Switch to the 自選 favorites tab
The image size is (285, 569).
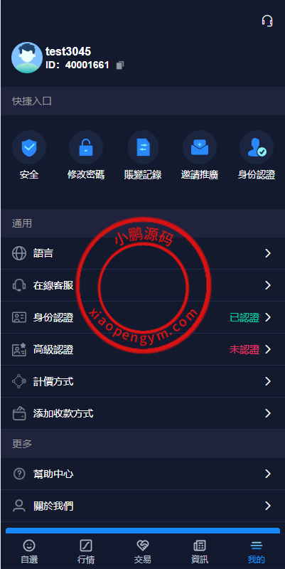(x=29, y=552)
